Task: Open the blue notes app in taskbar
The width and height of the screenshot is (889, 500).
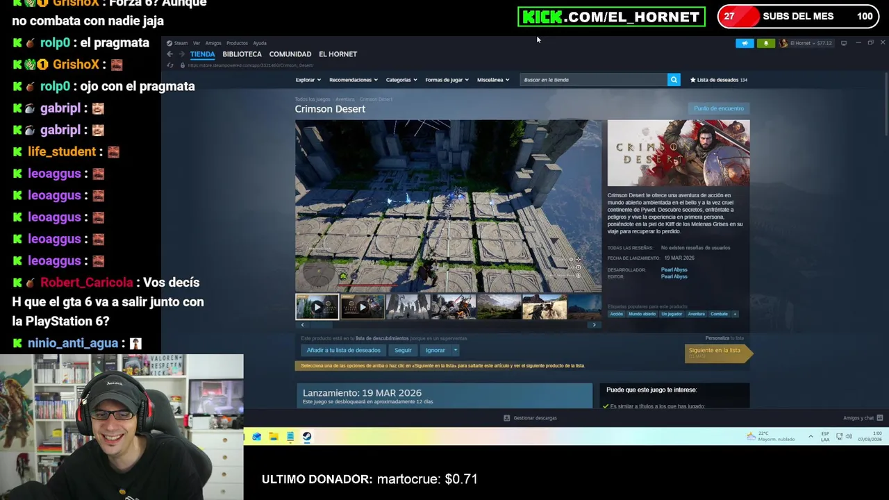Action: click(290, 437)
